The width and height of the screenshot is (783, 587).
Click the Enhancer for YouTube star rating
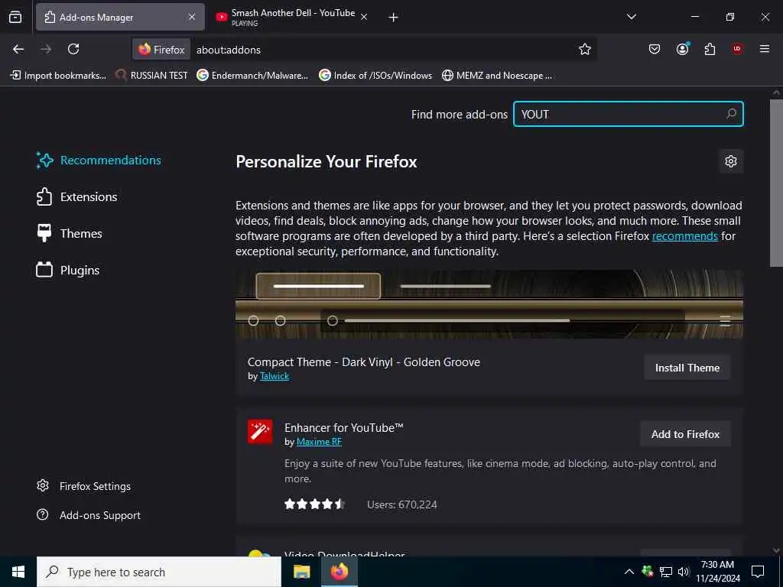314,504
